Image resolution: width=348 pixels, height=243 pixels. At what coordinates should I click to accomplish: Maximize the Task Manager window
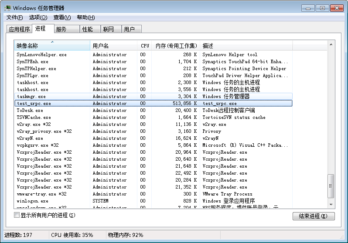point(322,8)
